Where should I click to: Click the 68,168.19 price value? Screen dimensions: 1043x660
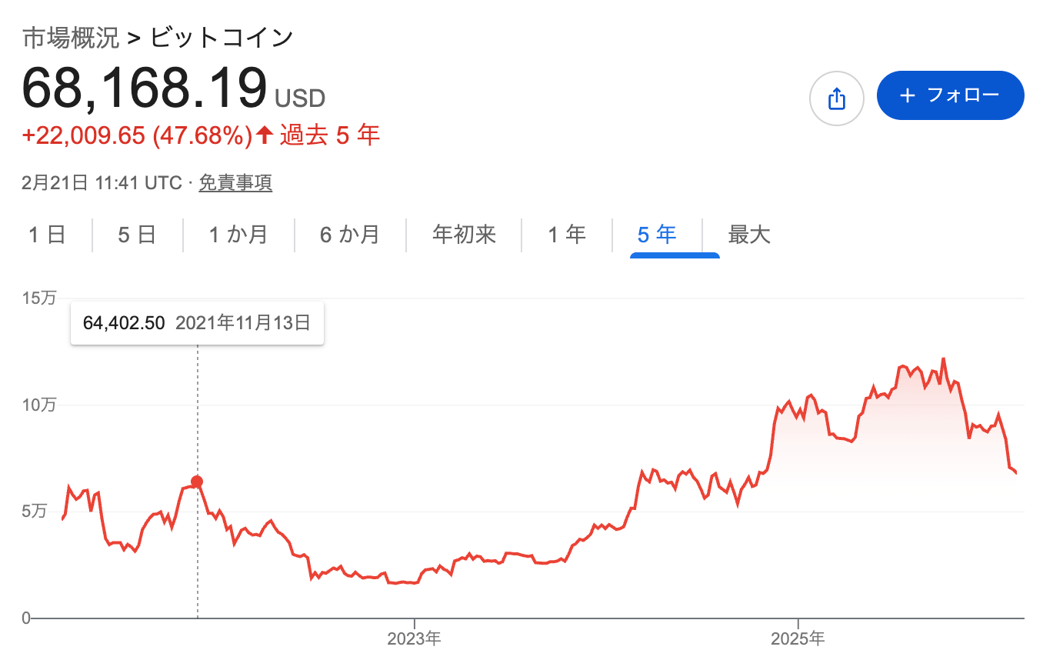[x=145, y=88]
